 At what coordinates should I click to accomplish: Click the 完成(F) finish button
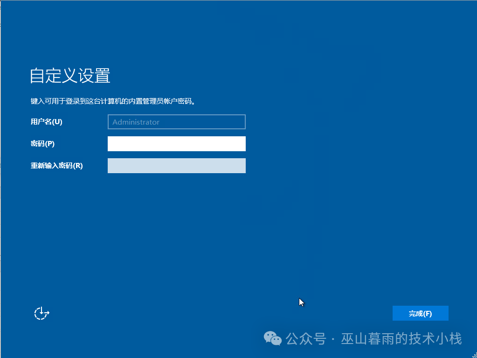(420, 314)
